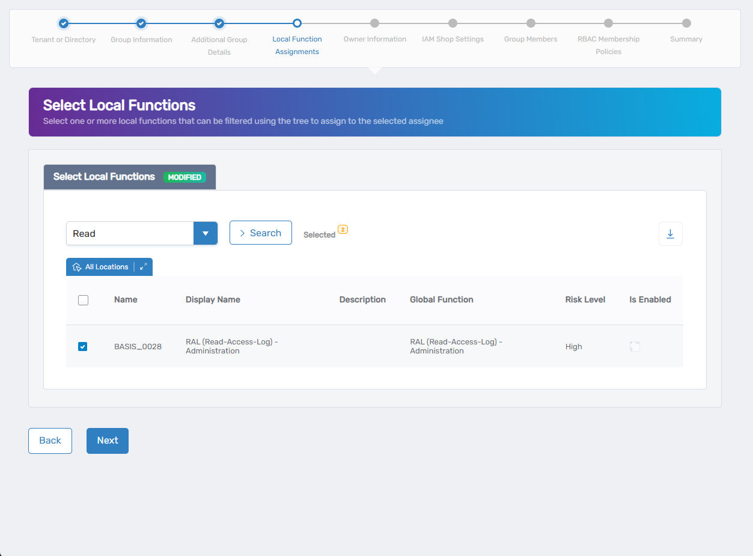The width and height of the screenshot is (753, 556).
Task: Click the Owner Information step circle
Action: [374, 23]
